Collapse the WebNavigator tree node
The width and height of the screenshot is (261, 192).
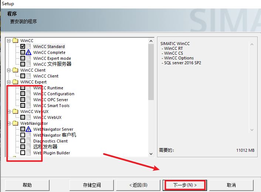tap(9, 123)
